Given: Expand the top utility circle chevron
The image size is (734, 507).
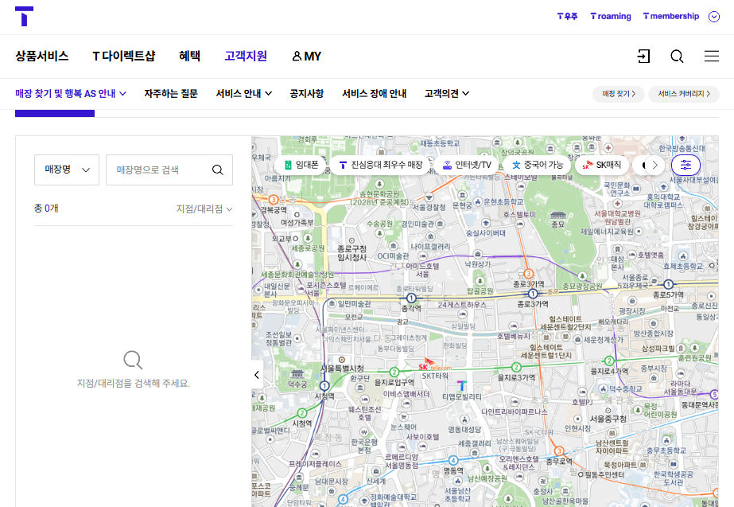Looking at the screenshot, I should 714,17.
